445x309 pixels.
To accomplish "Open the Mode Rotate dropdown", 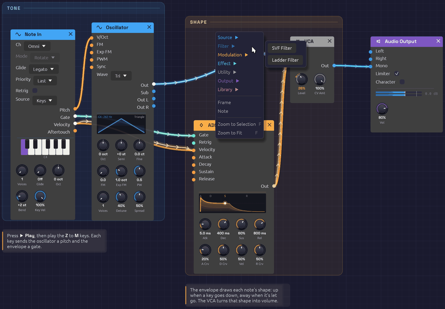I will point(45,58).
